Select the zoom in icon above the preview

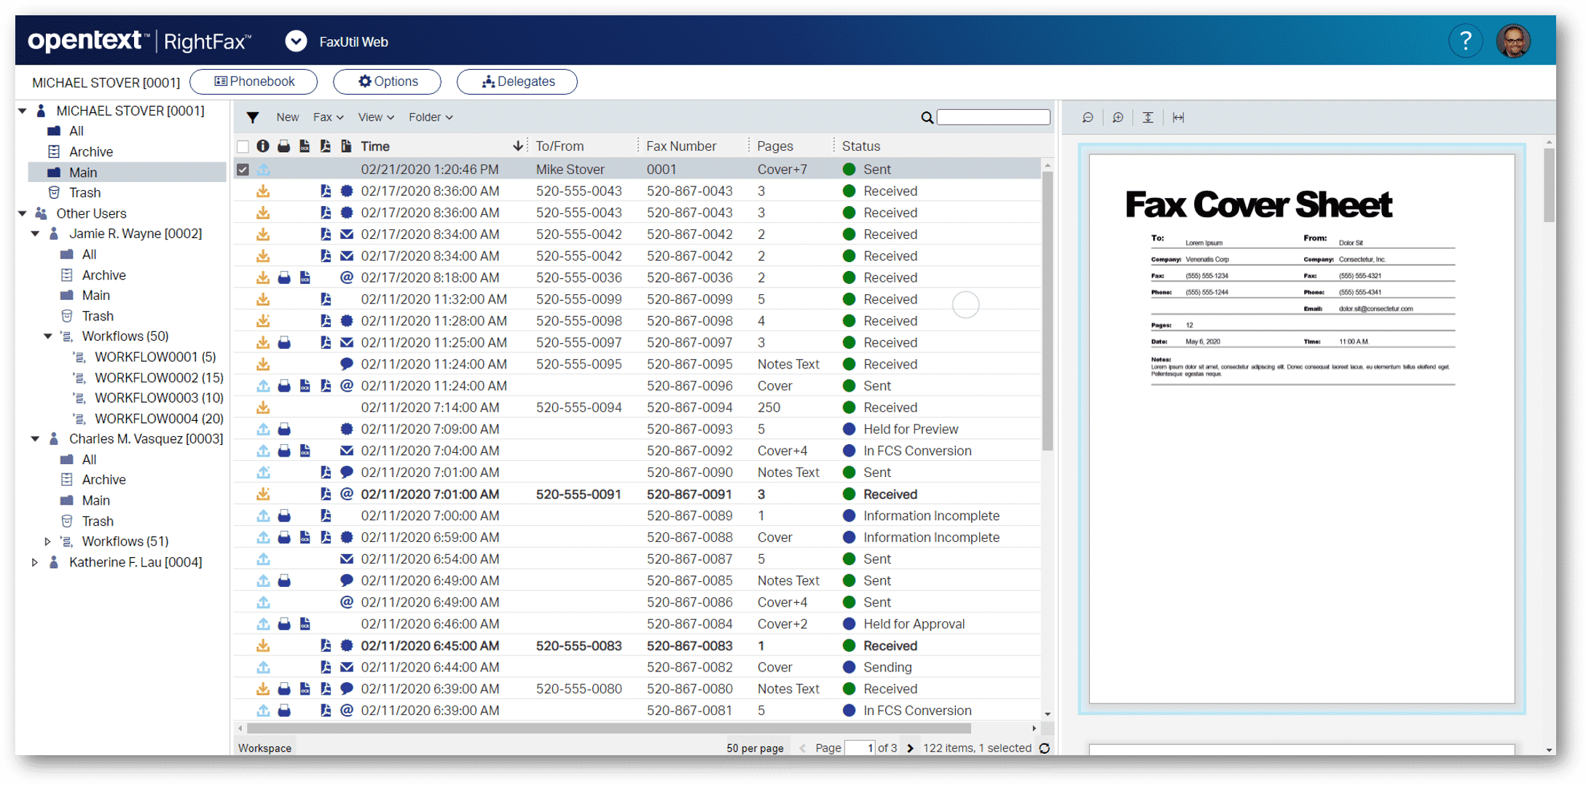tap(1118, 117)
